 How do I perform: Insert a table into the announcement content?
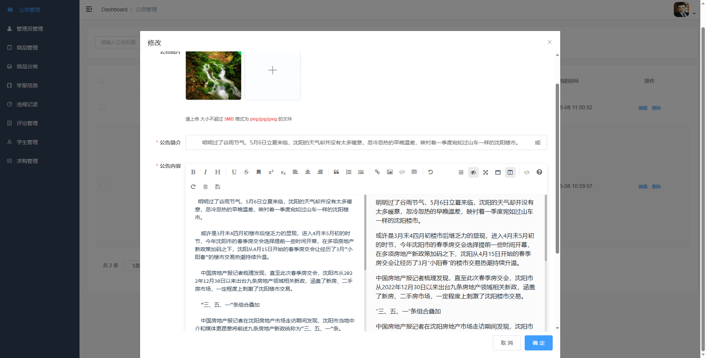click(x=414, y=172)
